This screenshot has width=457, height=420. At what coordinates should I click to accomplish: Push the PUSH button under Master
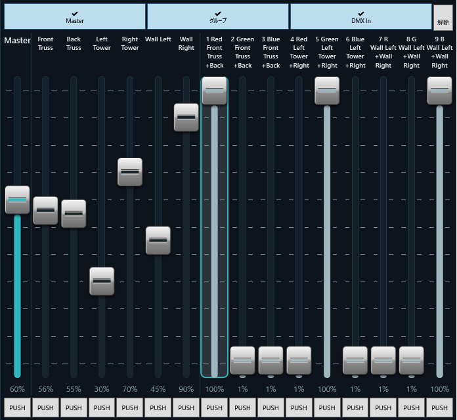point(18,408)
